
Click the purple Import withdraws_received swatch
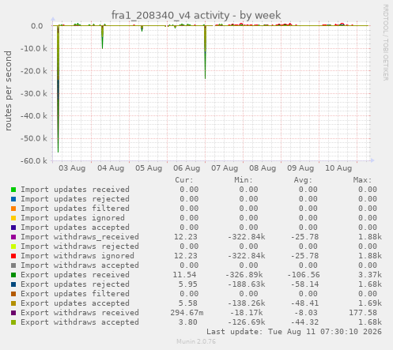[x=13, y=237]
